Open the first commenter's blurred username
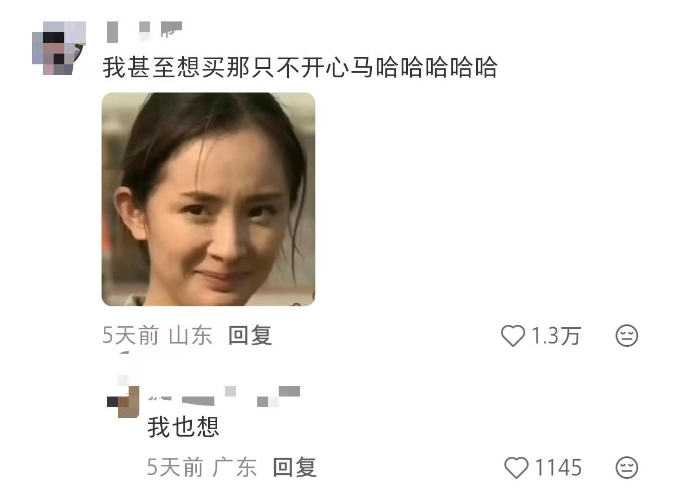The width and height of the screenshot is (677, 502). pos(145,31)
